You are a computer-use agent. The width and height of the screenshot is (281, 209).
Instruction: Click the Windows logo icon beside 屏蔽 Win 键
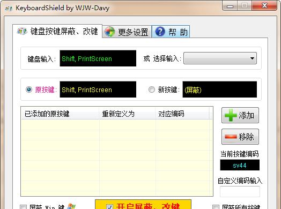(71, 206)
